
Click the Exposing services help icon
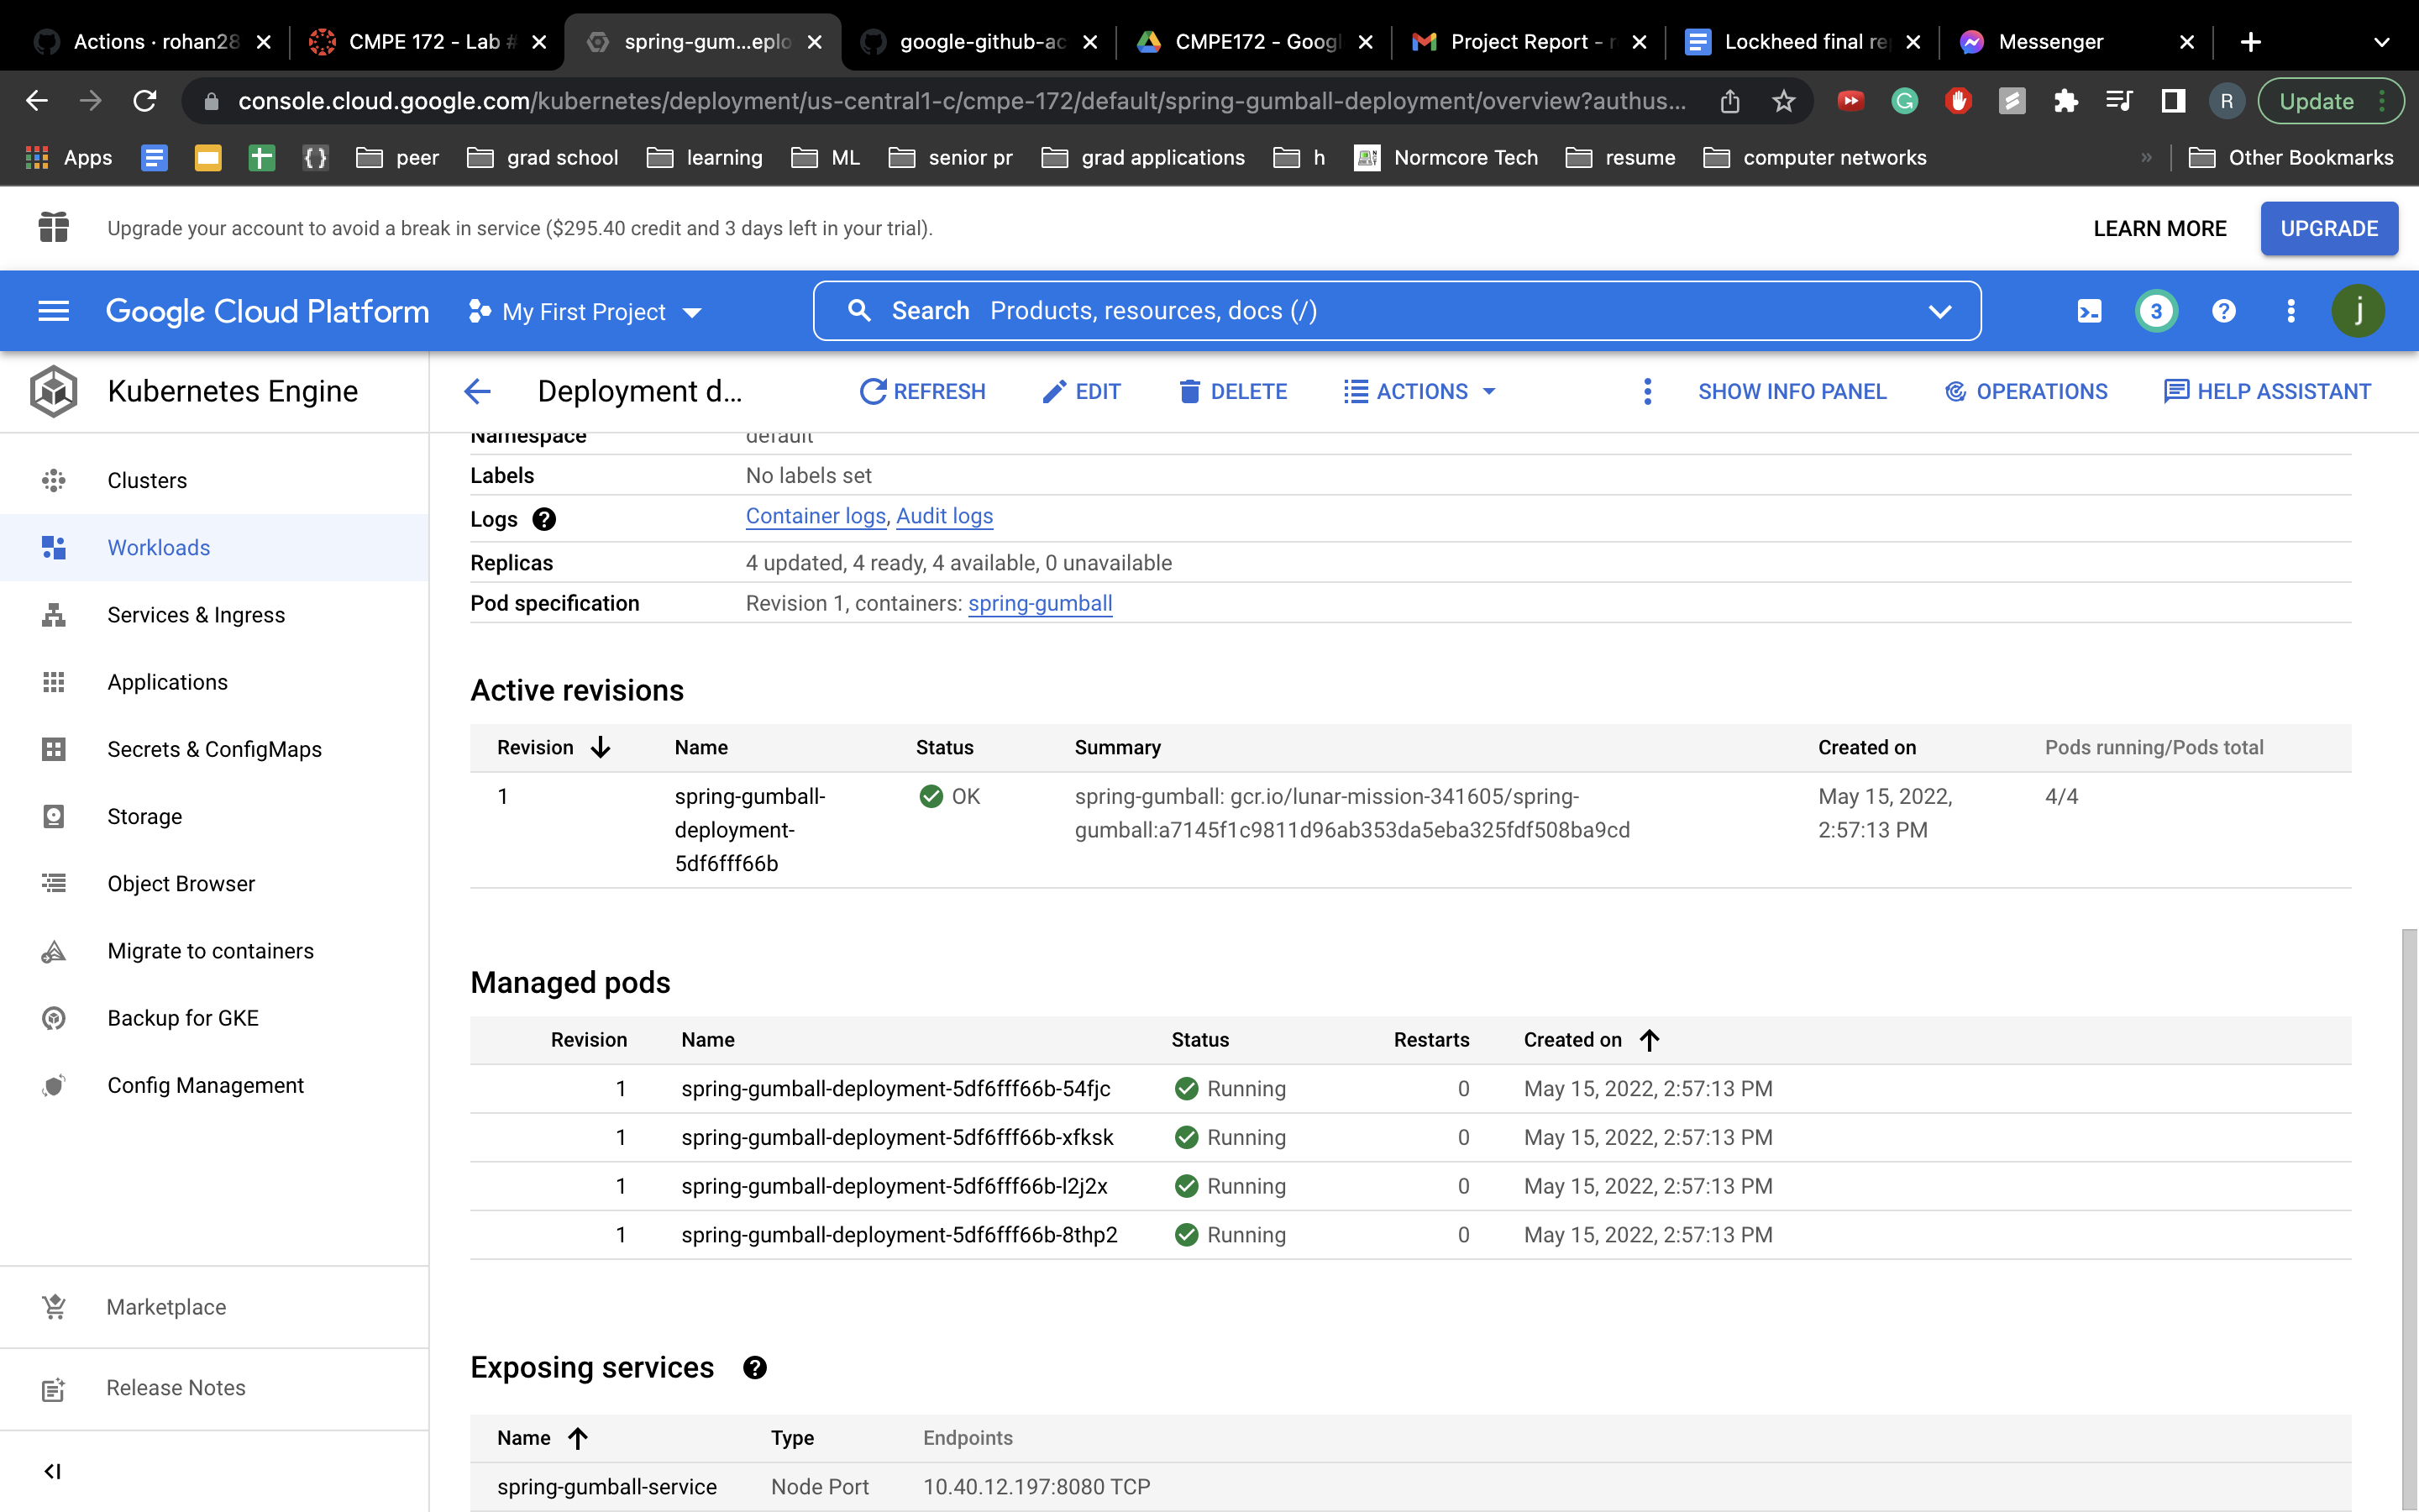[x=755, y=1367]
